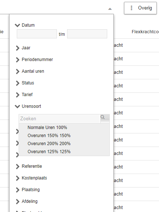Click the search magnifier icon in Urensoort

[x=102, y=117]
